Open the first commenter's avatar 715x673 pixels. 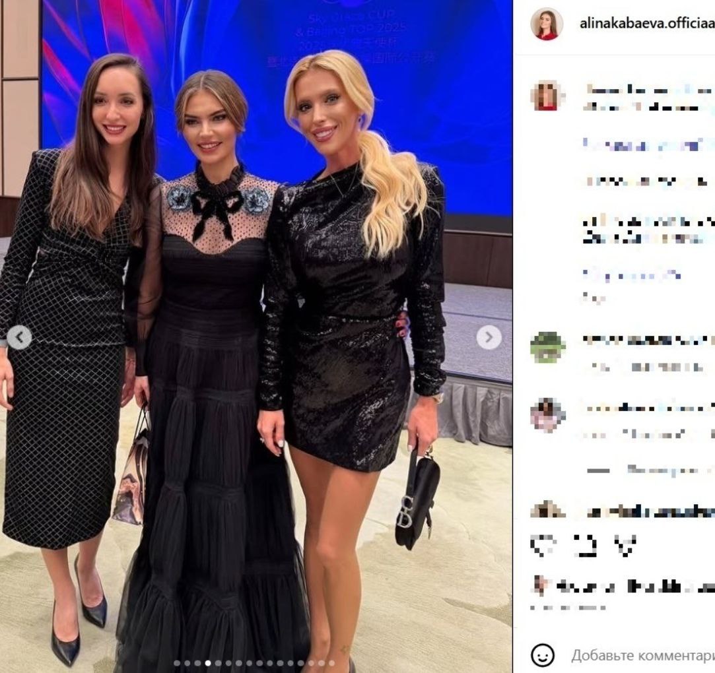point(548,96)
